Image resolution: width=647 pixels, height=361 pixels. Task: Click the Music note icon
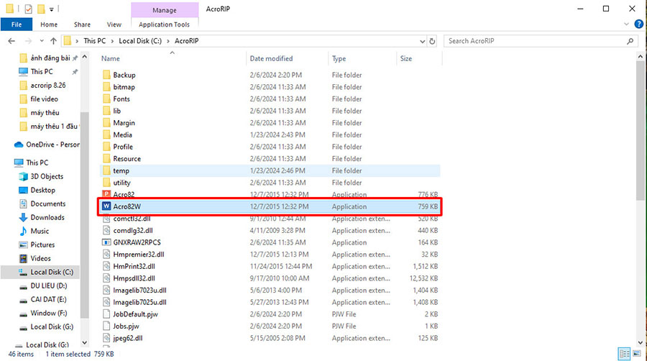click(24, 231)
